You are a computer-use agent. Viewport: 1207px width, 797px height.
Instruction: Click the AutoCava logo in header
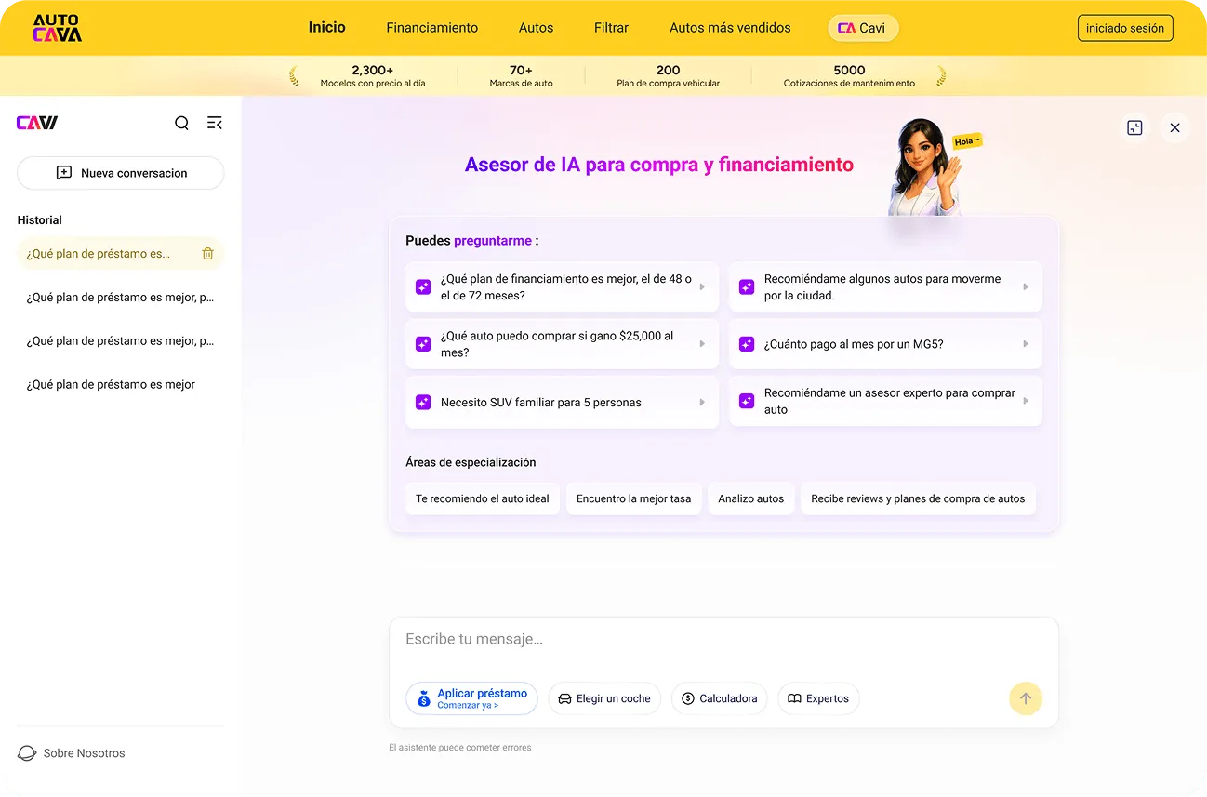[x=58, y=28]
